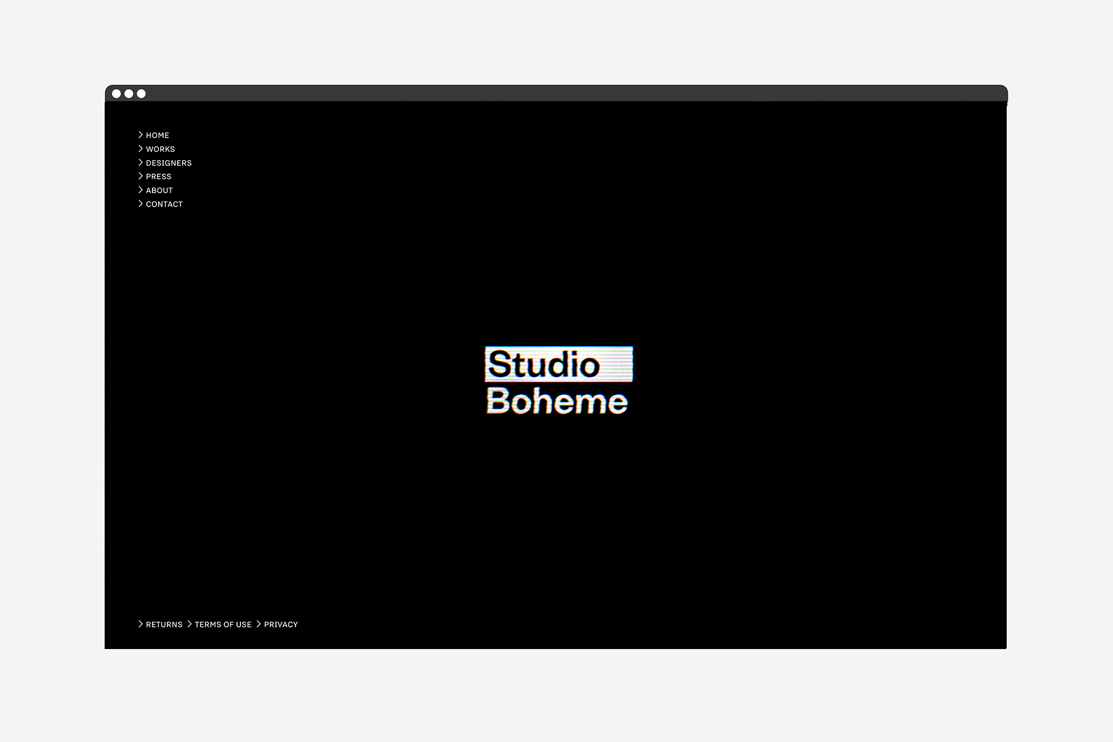The image size is (1113, 742).
Task: Open the DESIGNERS menu item
Action: coord(169,163)
